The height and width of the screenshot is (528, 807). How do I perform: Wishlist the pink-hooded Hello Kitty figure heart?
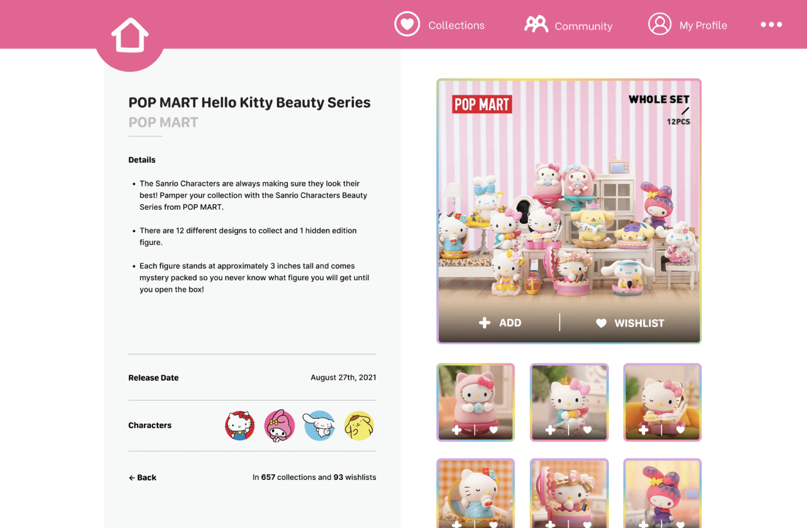click(494, 430)
